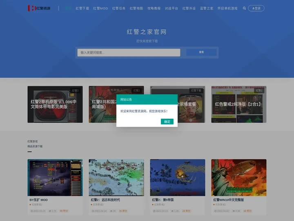
Task: Click the 红警下载 tag on third featured card
Action: (x=196, y=90)
